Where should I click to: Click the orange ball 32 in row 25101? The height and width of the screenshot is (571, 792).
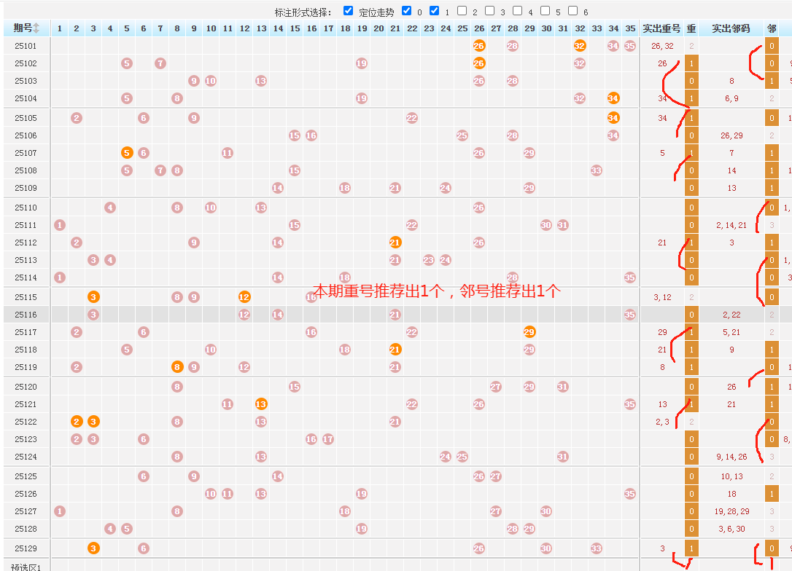579,46
